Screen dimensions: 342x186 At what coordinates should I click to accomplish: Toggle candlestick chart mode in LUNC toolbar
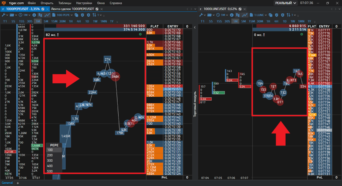point(238,15)
